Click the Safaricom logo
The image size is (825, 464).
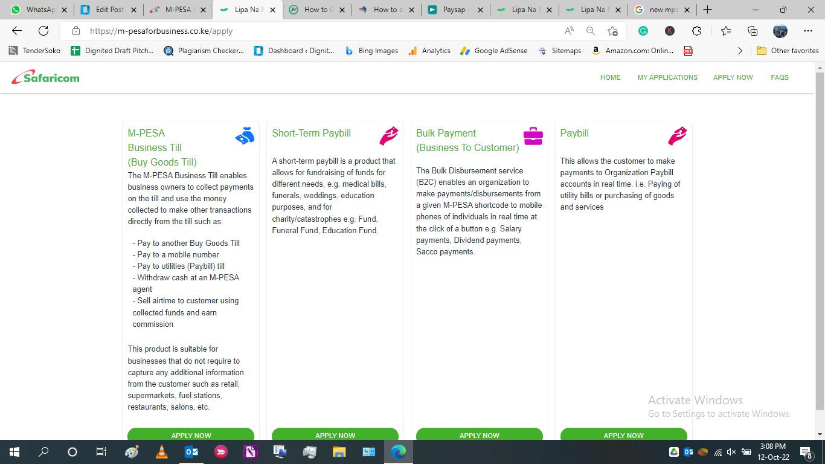click(45, 77)
